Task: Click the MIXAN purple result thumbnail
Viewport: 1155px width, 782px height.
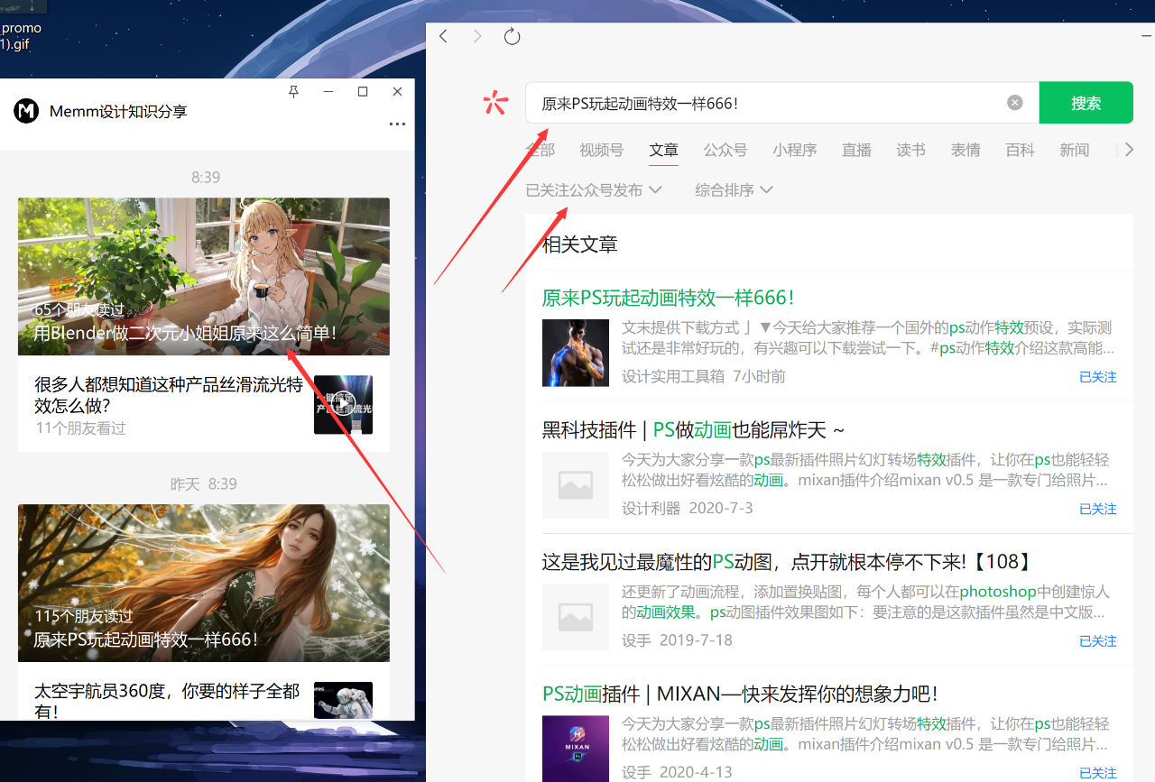Action: 576,749
